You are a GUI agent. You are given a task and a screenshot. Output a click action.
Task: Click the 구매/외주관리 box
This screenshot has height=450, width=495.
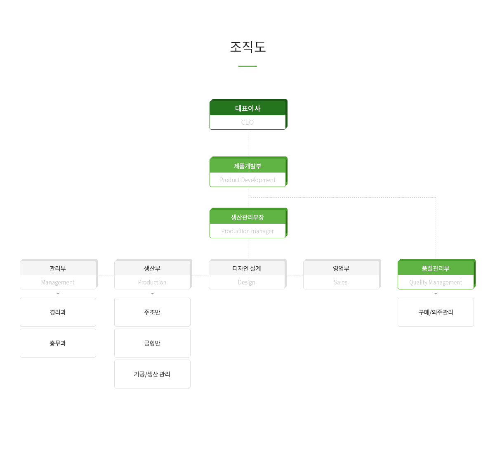(436, 312)
